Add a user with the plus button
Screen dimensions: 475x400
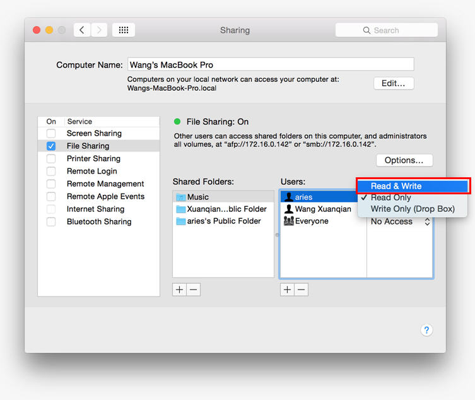[x=287, y=290]
